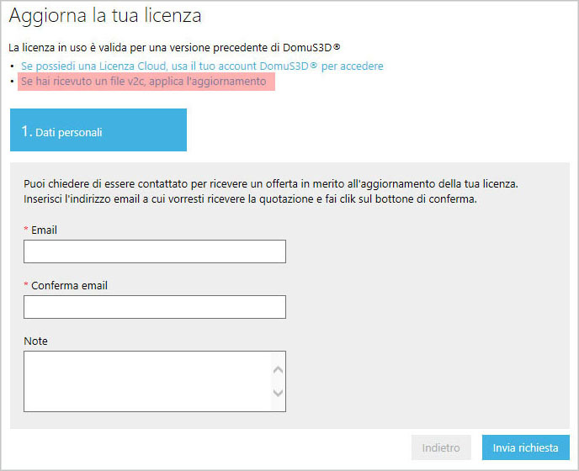Click the Conferma email field label
Screen dimensions: 579x471
(x=69, y=285)
